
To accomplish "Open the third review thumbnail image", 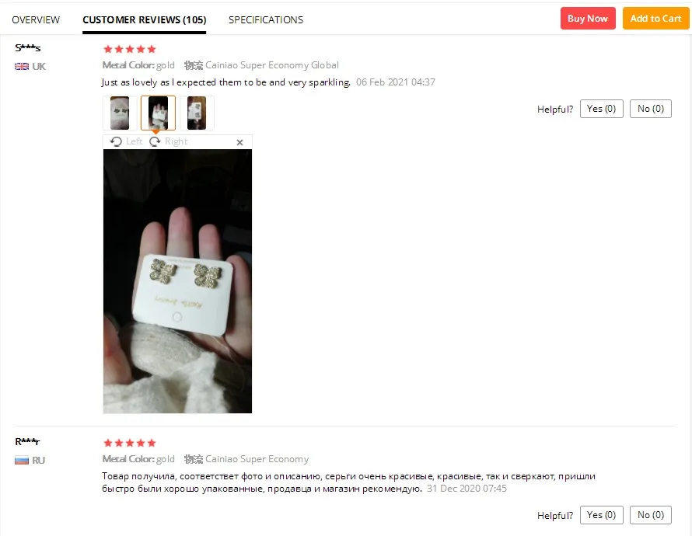I will click(x=197, y=113).
